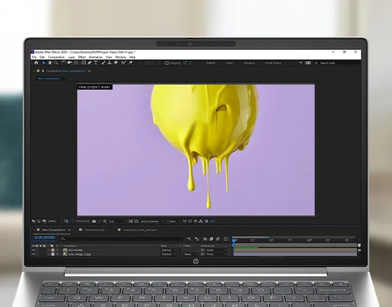This screenshot has width=392, height=307.
Task: Select the Hand tool
Action: point(49,63)
